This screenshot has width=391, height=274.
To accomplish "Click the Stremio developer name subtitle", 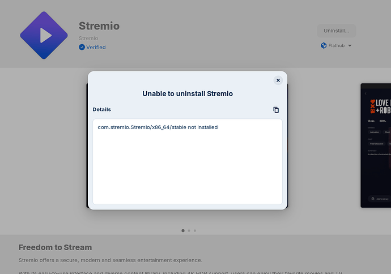I will coord(88,38).
